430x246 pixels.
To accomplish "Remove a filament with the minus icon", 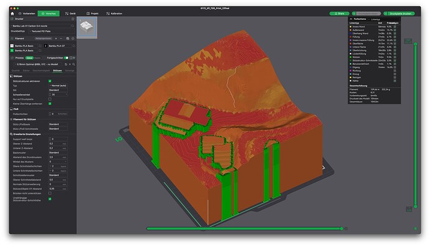I will (61, 39).
